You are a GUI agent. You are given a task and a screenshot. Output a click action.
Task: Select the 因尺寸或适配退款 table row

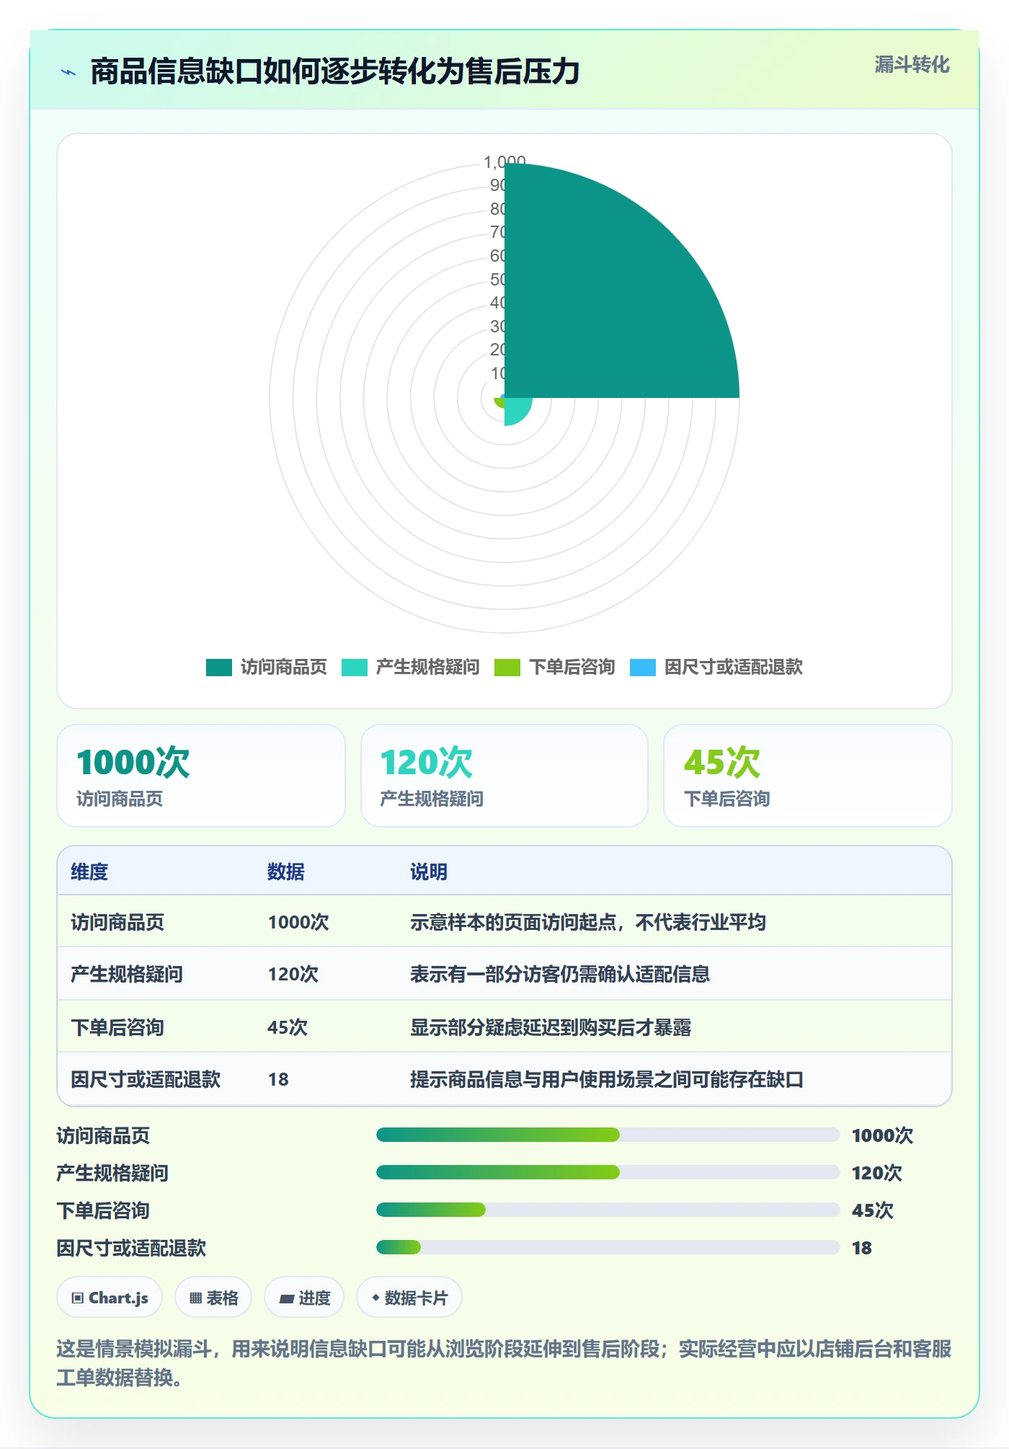(504, 1079)
